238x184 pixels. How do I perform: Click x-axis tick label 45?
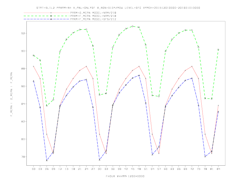[x=133, y=169]
